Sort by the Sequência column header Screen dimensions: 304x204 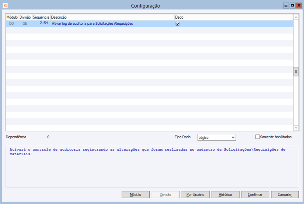pos(41,17)
